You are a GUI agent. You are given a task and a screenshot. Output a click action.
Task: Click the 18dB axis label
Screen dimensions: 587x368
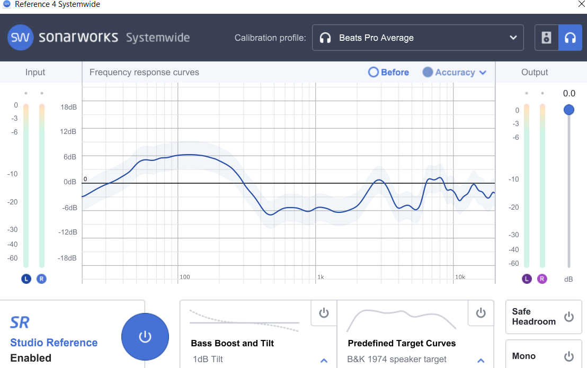tap(68, 107)
